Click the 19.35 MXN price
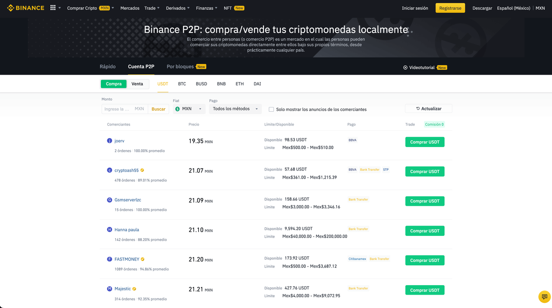The image size is (552, 308). click(x=201, y=141)
